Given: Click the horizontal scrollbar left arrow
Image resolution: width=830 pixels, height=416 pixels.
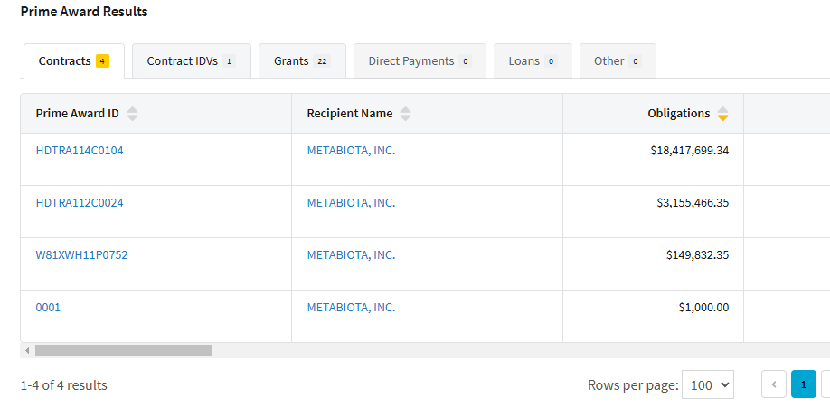Looking at the screenshot, I should (x=27, y=350).
